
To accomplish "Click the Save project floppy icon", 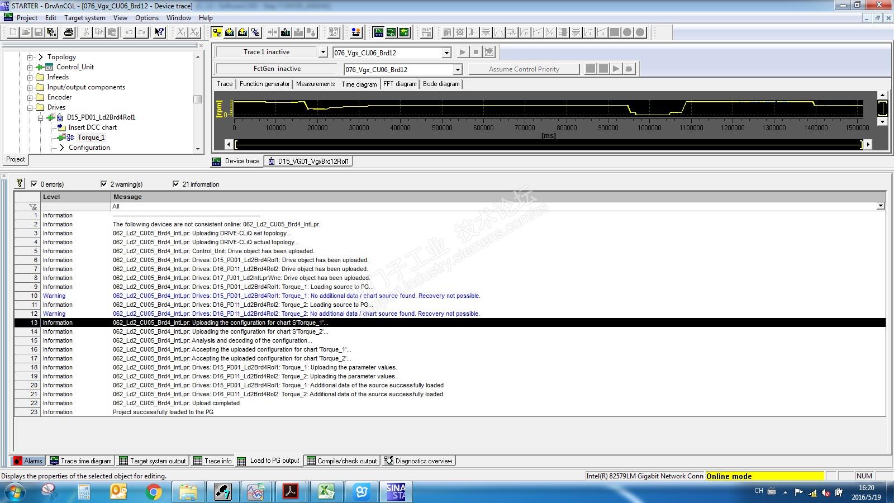I will 38,32.
